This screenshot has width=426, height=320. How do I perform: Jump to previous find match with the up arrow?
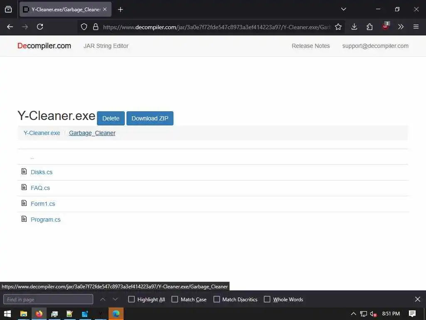point(103,299)
